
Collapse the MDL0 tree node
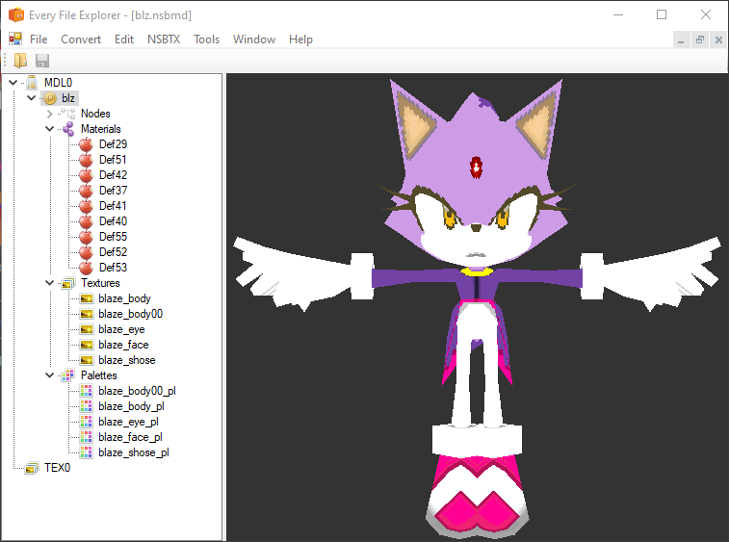(13, 83)
